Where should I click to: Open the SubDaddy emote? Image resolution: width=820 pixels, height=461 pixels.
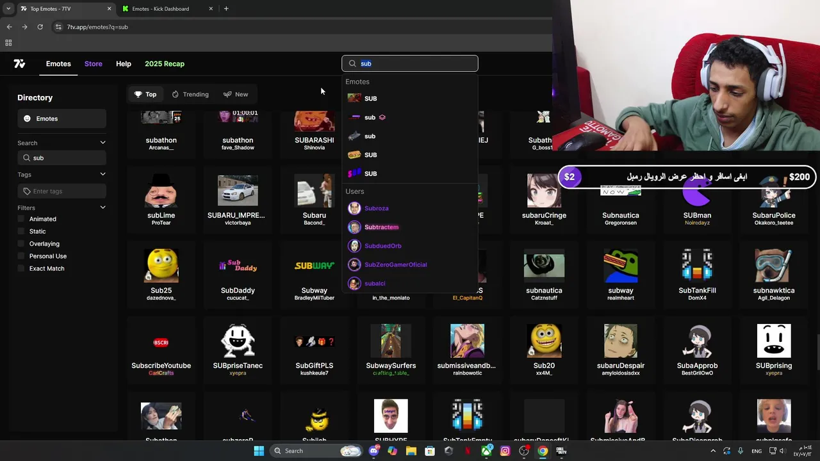pos(238,274)
